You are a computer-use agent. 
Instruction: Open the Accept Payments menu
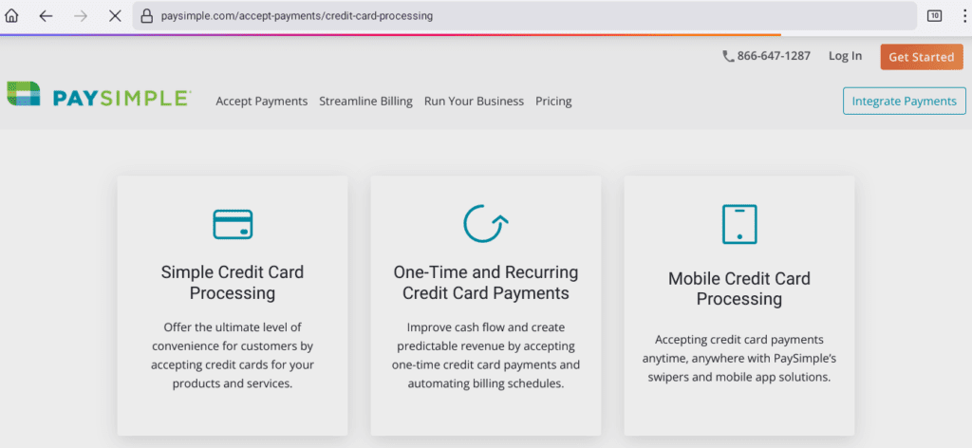tap(262, 102)
